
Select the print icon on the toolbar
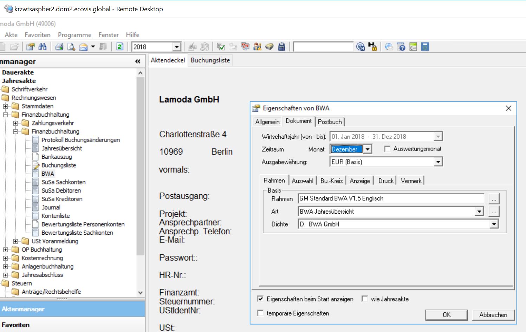pos(59,46)
